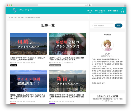Viewport: 132px width, 112px height.
Task: Open お問い合わせ menu item
Action: [x=113, y=11]
